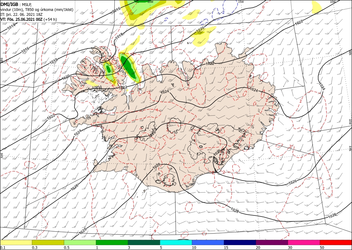352x250 pixels.
Task: Click the '1028' isobar label over south Iceland
Action: pos(157,166)
